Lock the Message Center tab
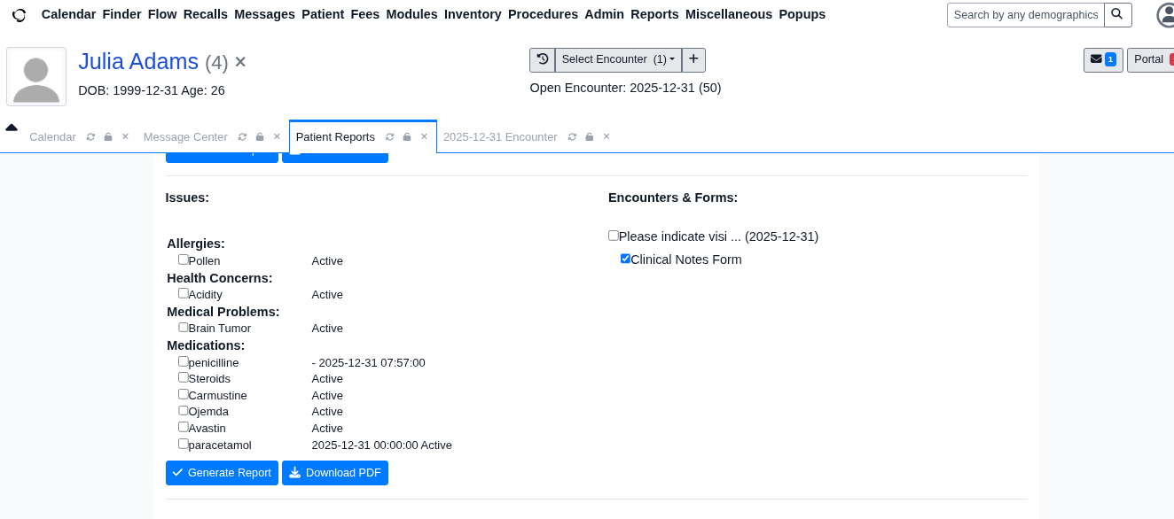Image resolution: width=1174 pixels, height=519 pixels. coord(260,137)
